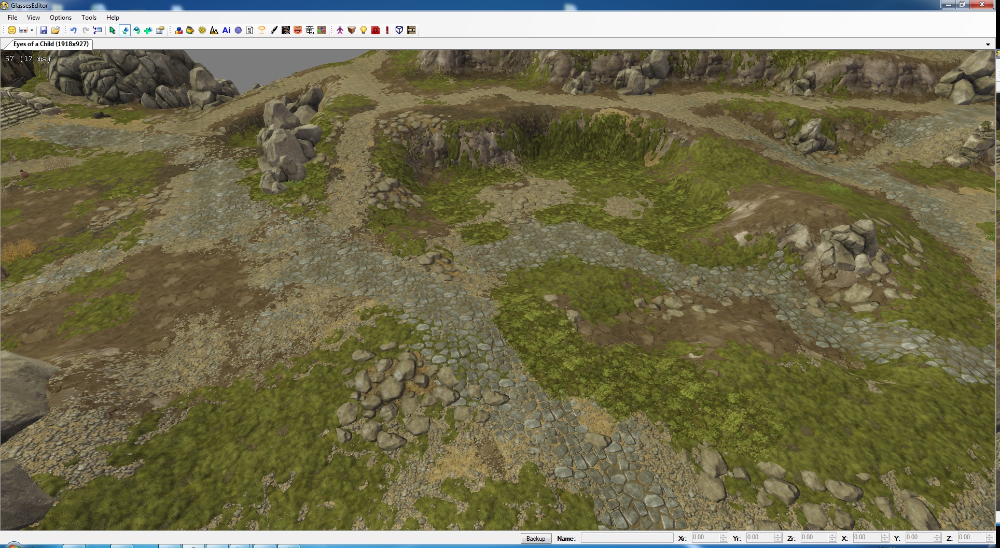Click the paintbrush tool icon
Viewport: 1000px width, 548px height.
[x=274, y=31]
